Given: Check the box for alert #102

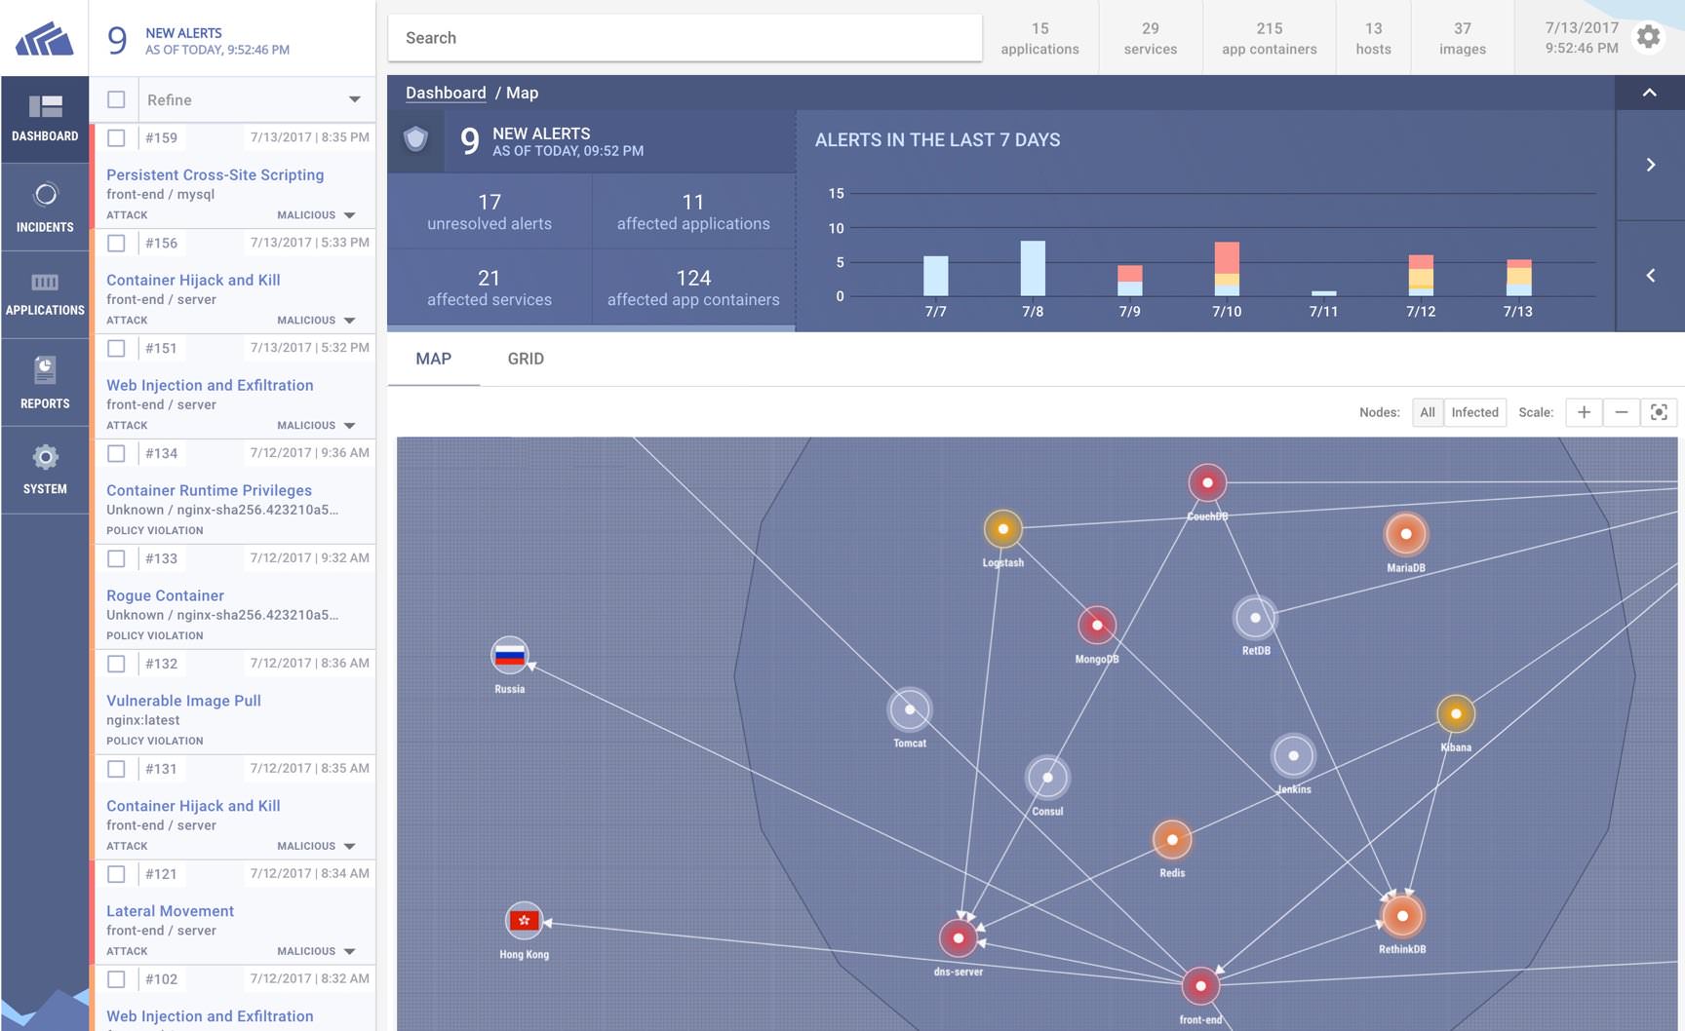Looking at the screenshot, I should click(116, 979).
